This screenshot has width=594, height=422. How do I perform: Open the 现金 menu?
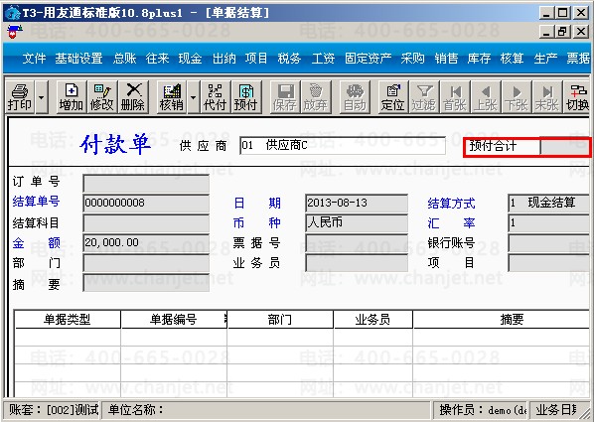pos(190,59)
